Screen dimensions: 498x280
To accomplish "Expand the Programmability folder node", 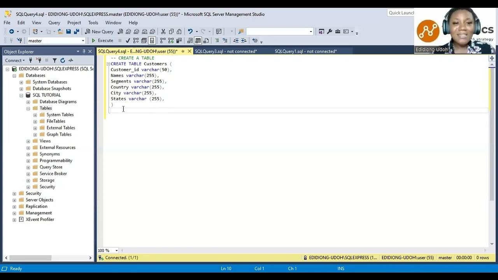I will click(28, 161).
